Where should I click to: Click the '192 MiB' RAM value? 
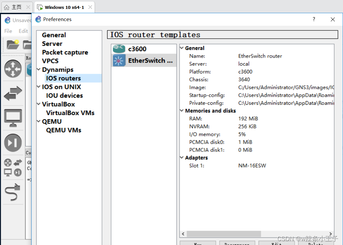click(248, 119)
